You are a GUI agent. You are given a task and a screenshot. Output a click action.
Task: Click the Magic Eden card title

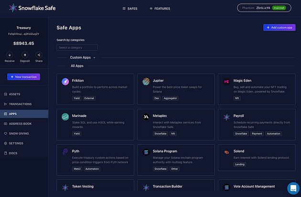pos(242,81)
